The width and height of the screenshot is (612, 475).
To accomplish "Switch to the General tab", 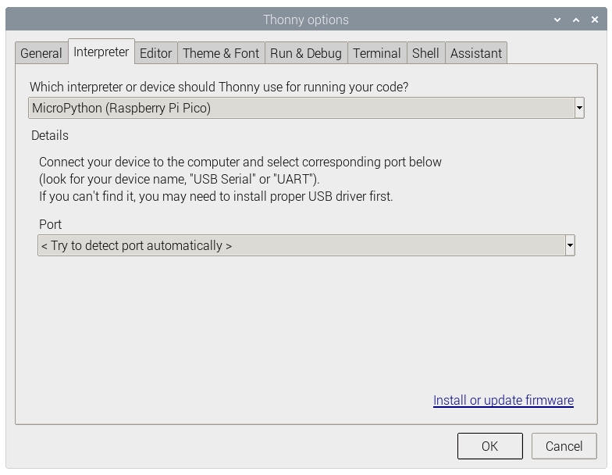I will click(41, 53).
